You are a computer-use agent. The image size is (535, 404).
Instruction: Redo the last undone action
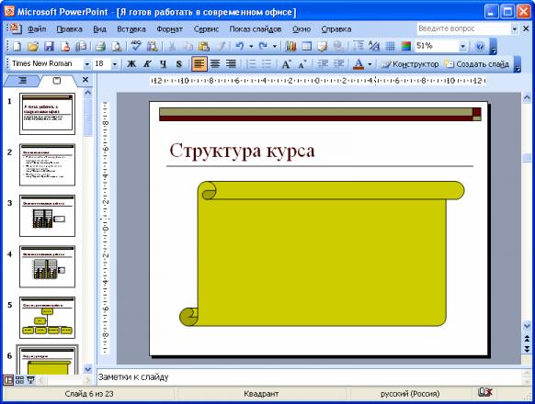tap(263, 46)
